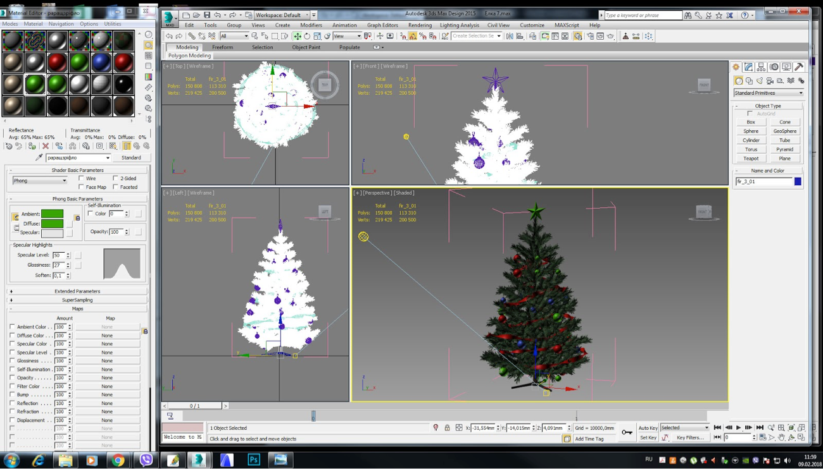823x469 pixels.
Task: Open the Modify command panel tab
Action: [x=748, y=67]
